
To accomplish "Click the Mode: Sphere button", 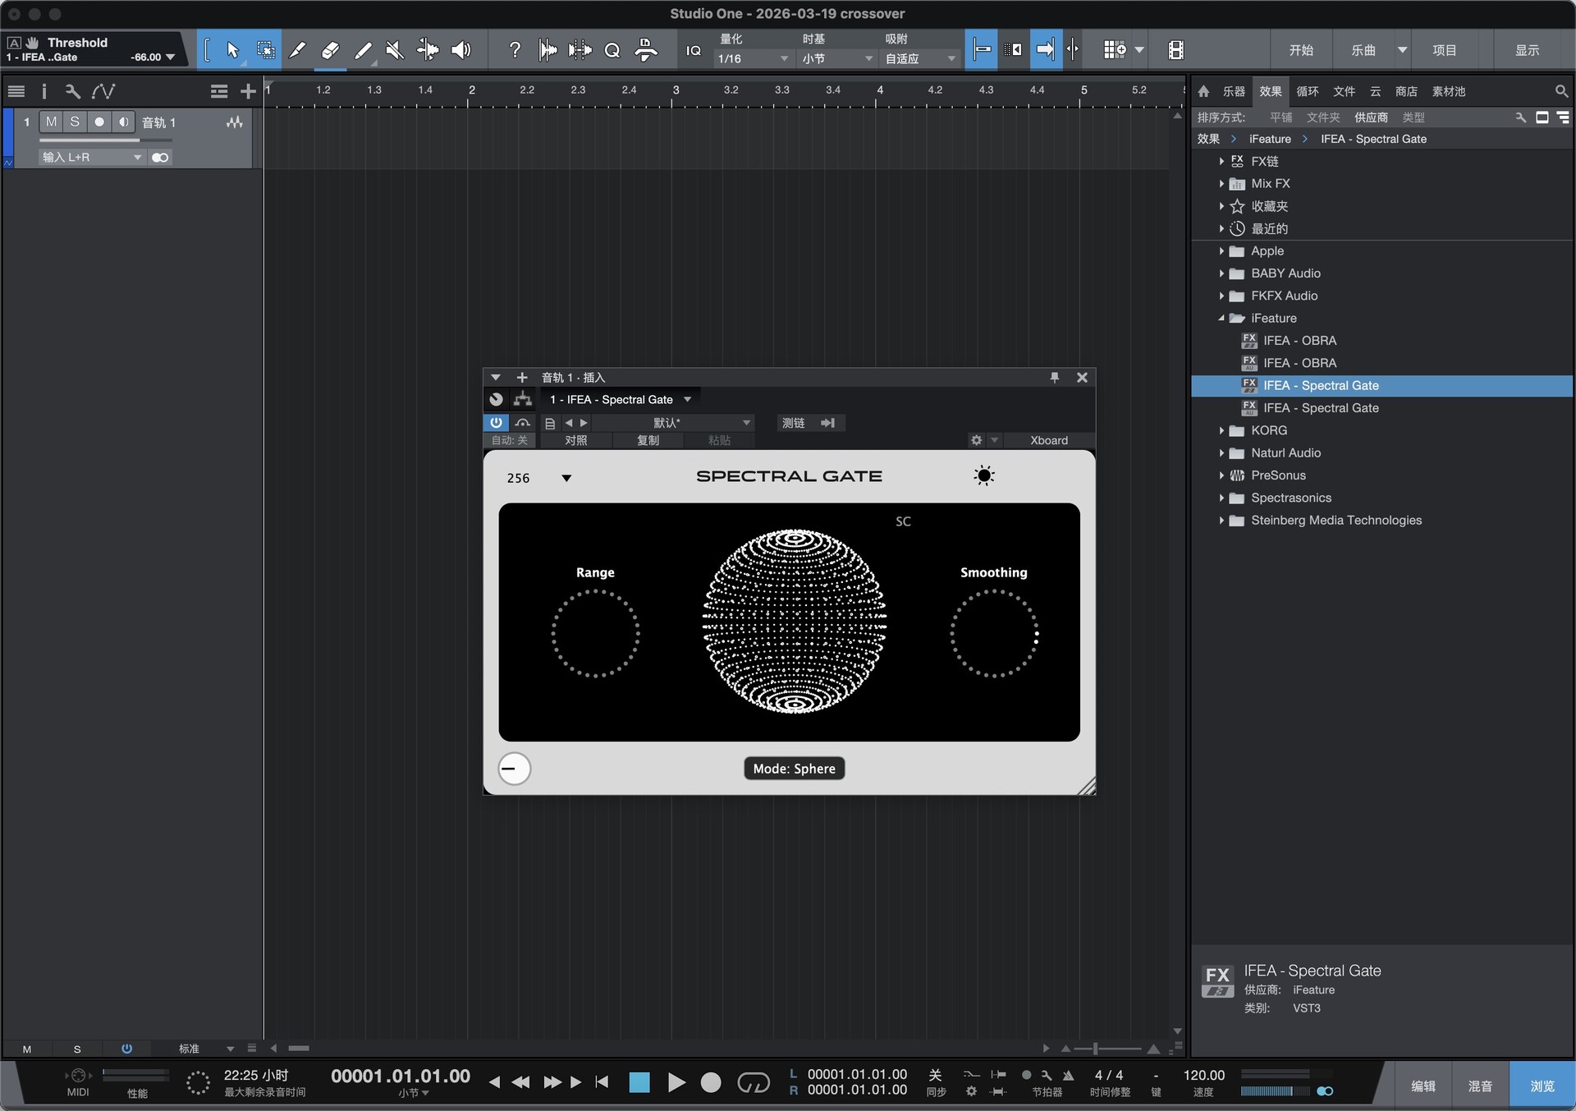I will click(794, 769).
